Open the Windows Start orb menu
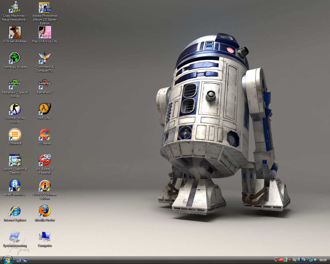The image size is (330, 264). (x=7, y=260)
